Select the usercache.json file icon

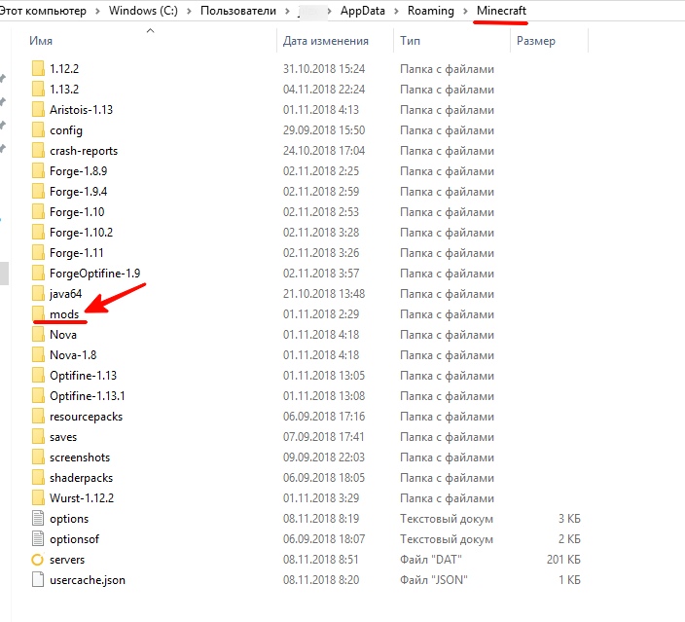tap(38, 579)
